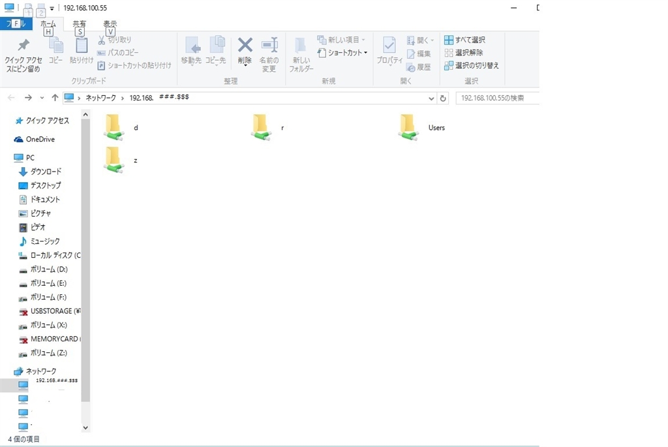Open the 移動先 (Move to) menu
The image size is (668, 447).
click(x=191, y=52)
